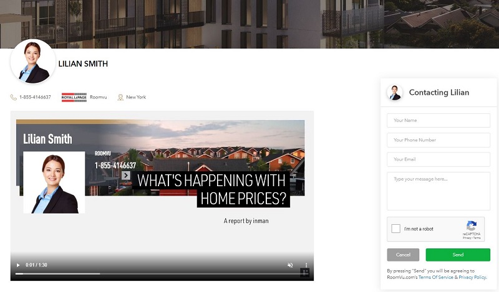Click Lilian Smith's round profile avatar
499x292 pixels.
coord(33,62)
